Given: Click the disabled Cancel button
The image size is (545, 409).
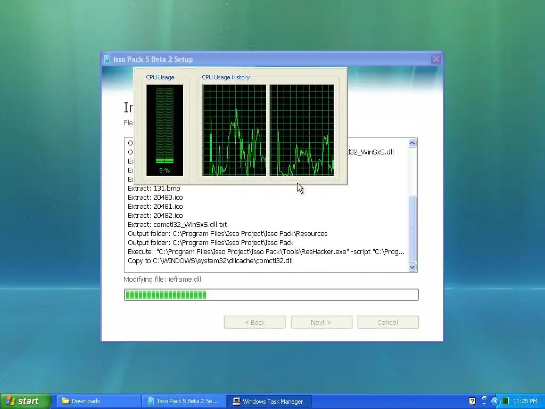Looking at the screenshot, I should tap(388, 322).
